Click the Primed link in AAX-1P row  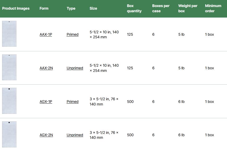click(73, 34)
